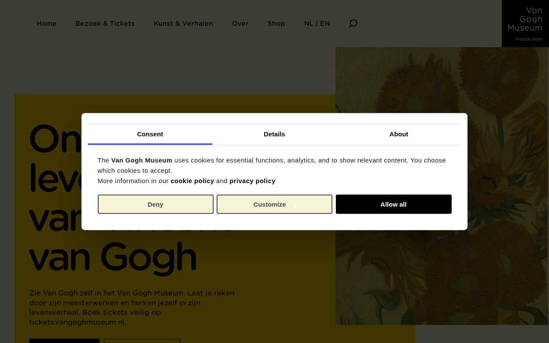Click the Van Gogh Museum logo

[525, 24]
